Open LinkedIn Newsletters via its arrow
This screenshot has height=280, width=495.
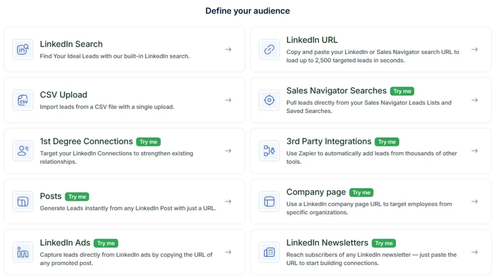[475, 252]
